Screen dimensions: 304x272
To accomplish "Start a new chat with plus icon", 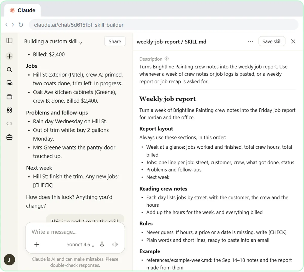I will [x=9, y=56].
